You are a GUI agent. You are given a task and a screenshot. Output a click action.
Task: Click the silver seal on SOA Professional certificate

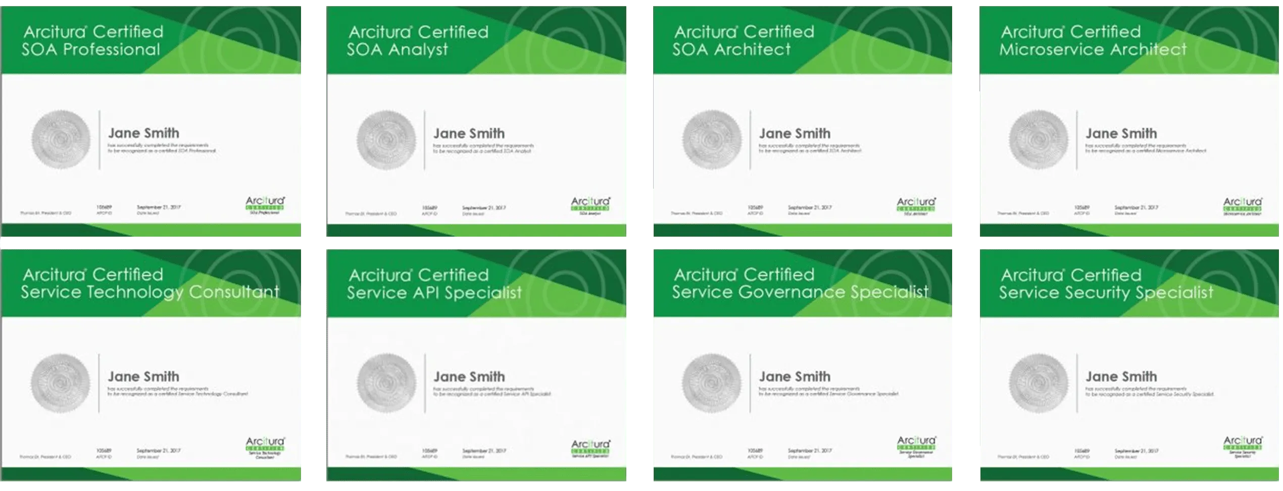tap(61, 140)
